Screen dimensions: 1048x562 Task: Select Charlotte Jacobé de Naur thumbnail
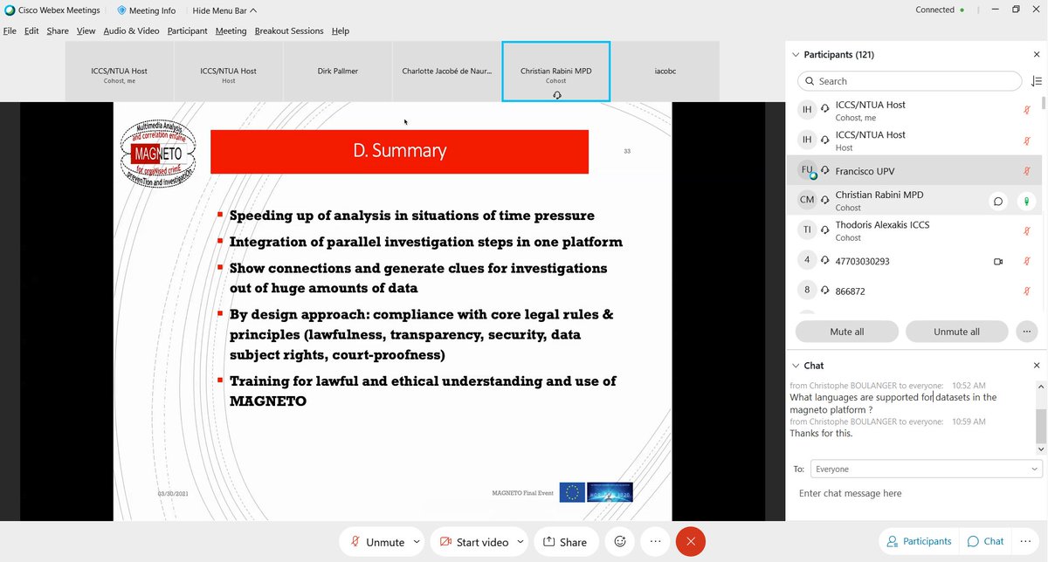(446, 71)
